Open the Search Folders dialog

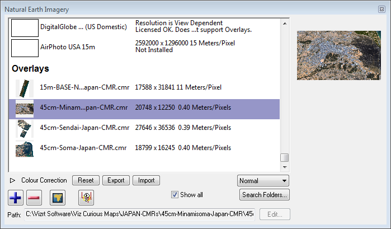(x=265, y=195)
